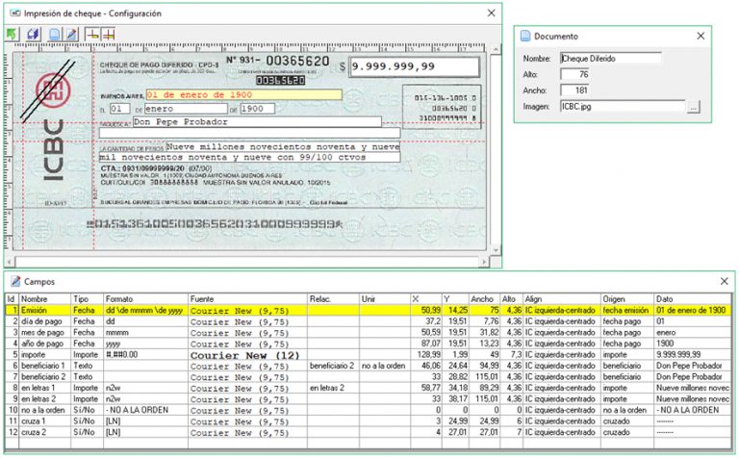Select the 'no a la orden' field name in row 10
Image resolution: width=739 pixels, height=458 pixels.
click(43, 410)
